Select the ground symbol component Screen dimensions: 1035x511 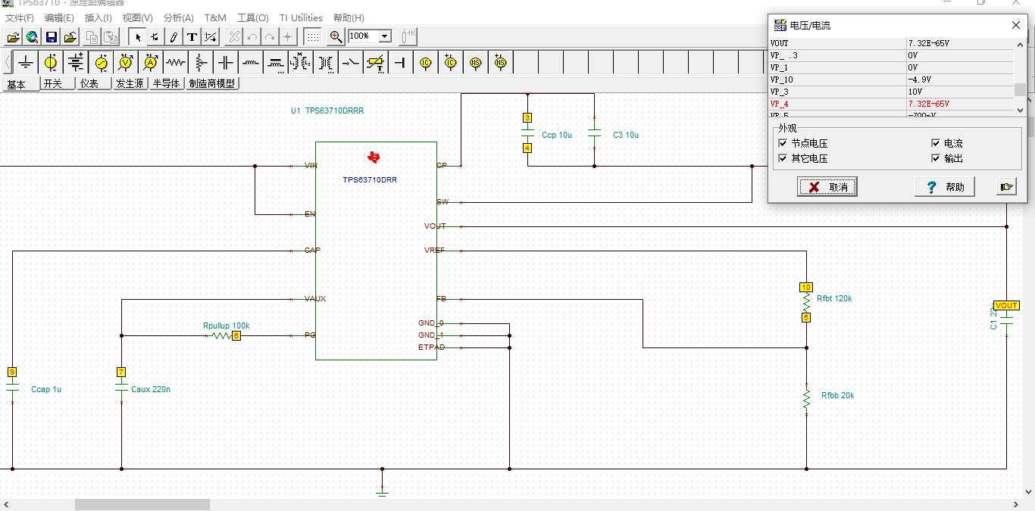click(x=26, y=62)
